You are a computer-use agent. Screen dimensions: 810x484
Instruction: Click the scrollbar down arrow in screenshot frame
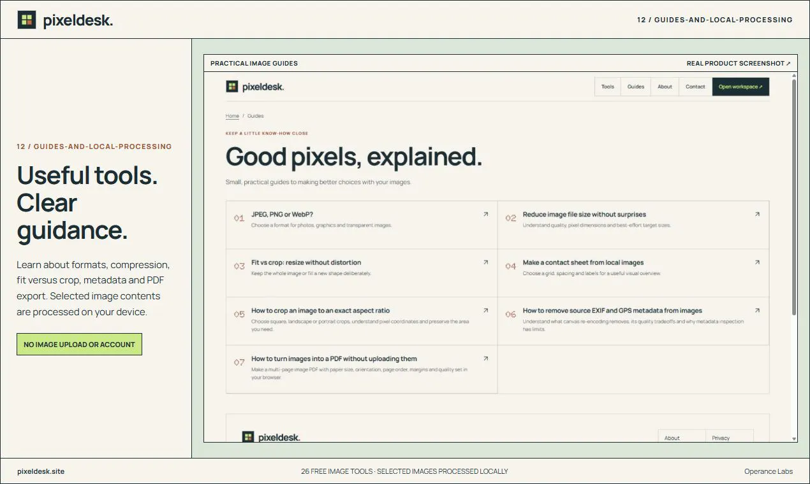[x=794, y=439]
